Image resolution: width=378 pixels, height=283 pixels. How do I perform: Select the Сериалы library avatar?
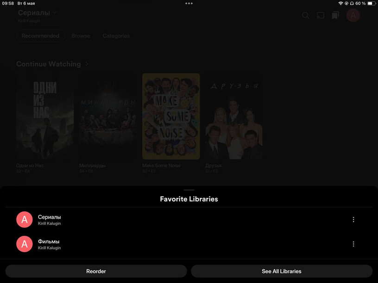[25, 220]
